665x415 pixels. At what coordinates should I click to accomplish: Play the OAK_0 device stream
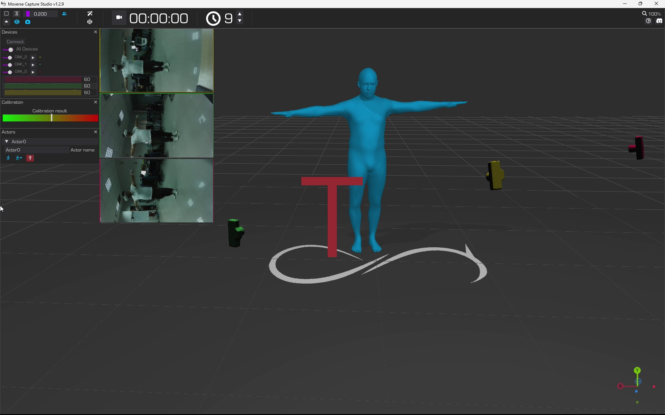pyautogui.click(x=33, y=72)
